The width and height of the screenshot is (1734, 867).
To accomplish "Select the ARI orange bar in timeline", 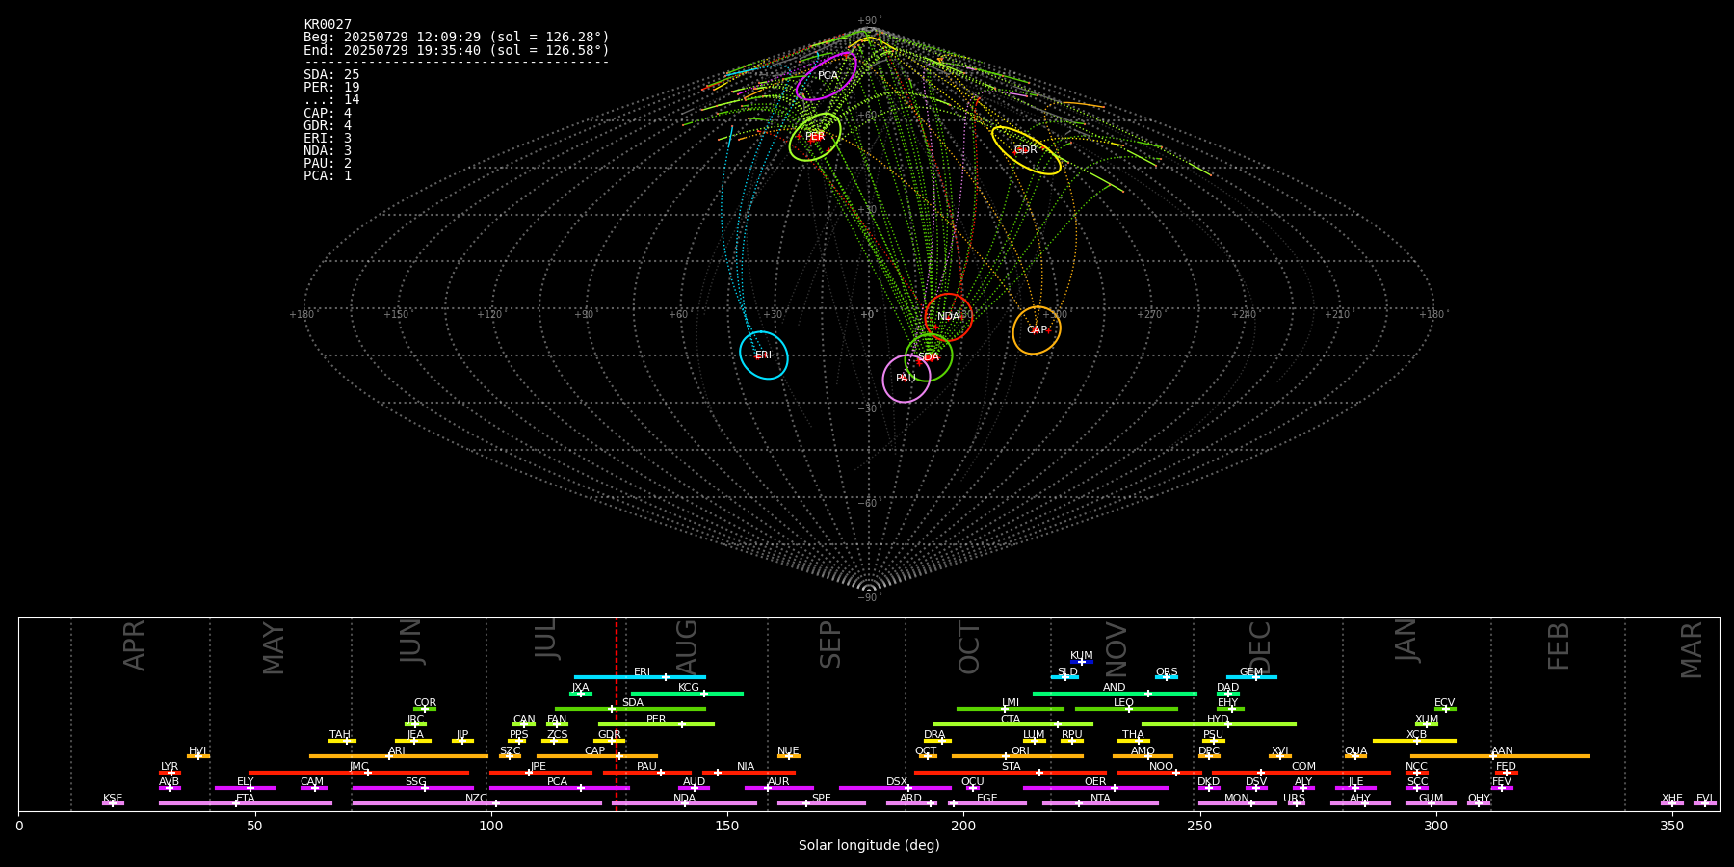I will coord(399,756).
